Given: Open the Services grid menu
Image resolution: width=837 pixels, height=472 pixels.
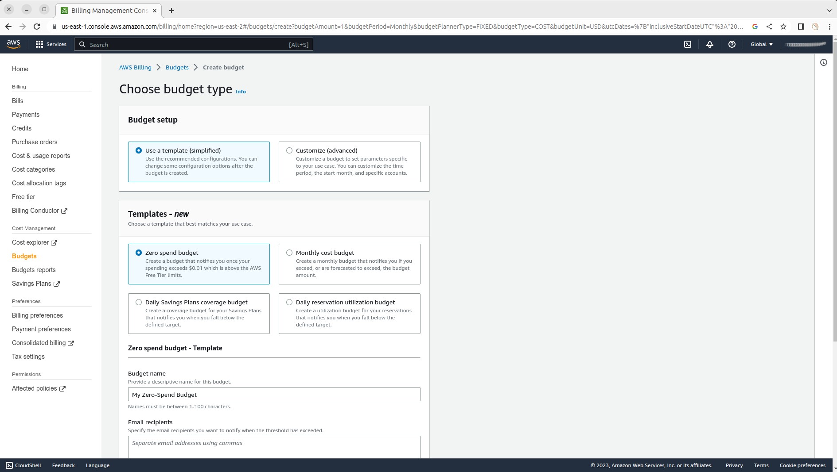Looking at the screenshot, I should 51,44.
